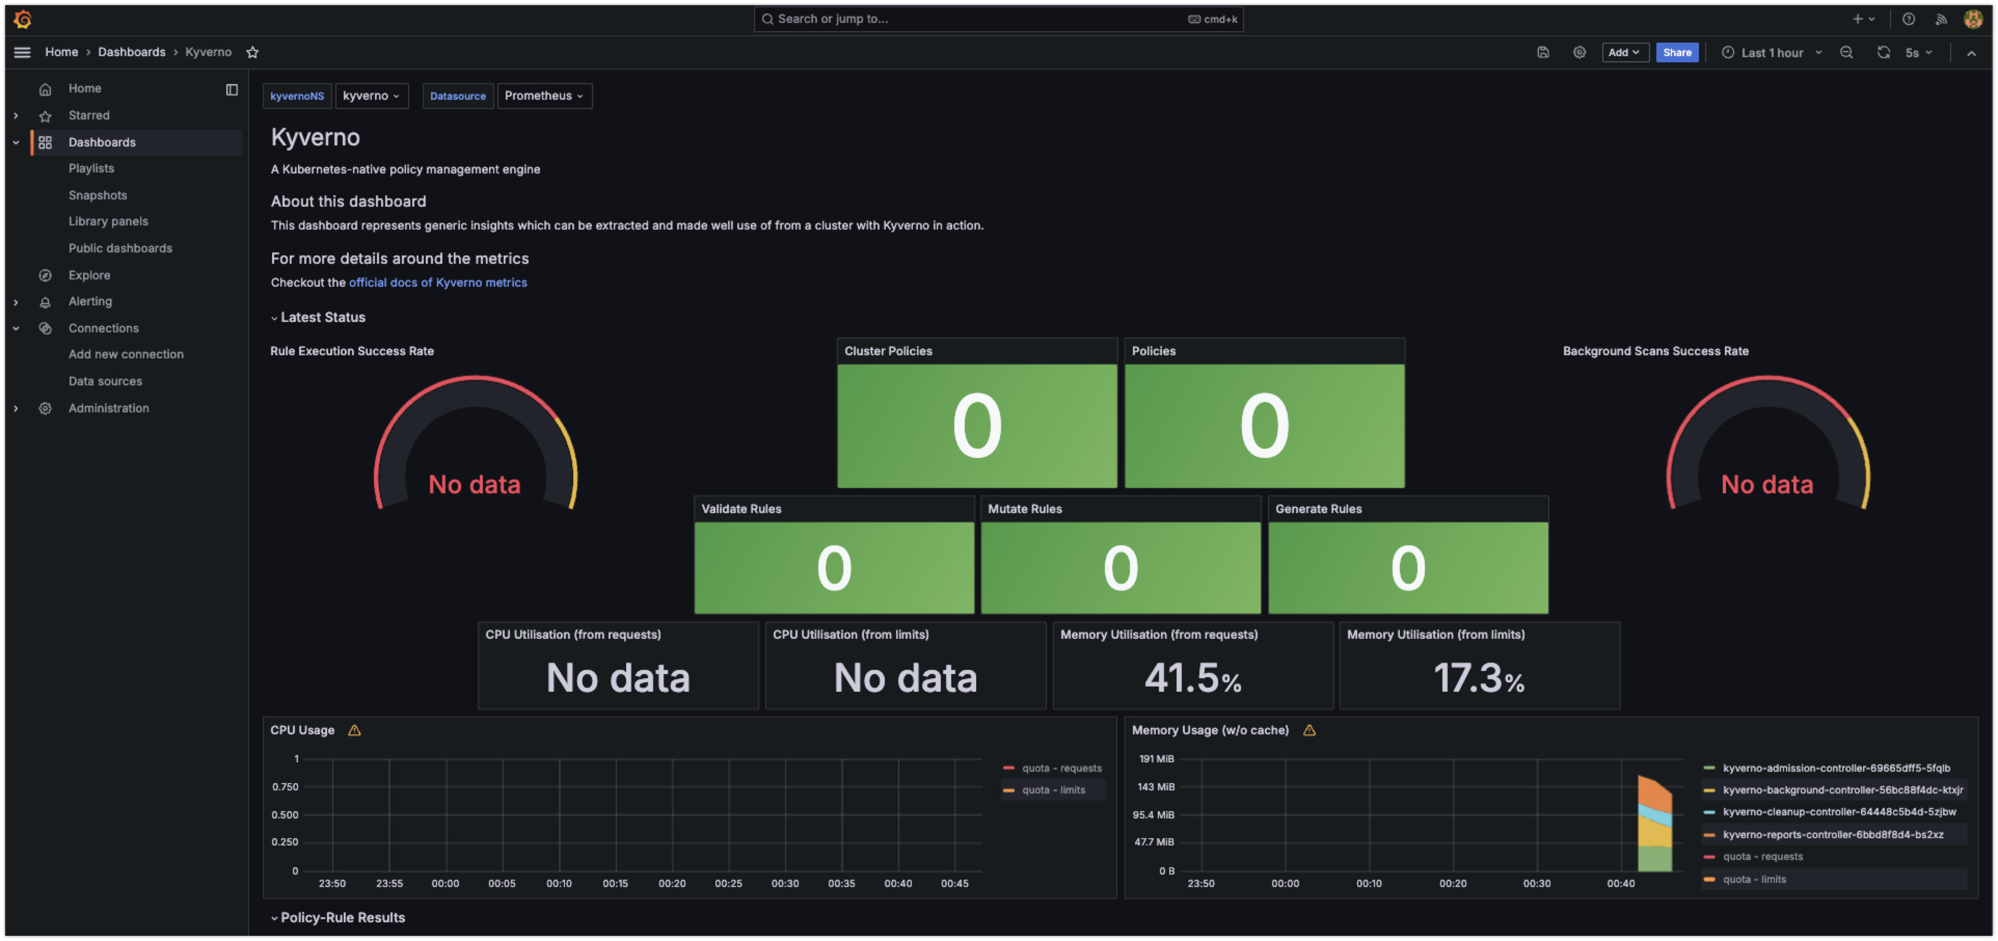Image resolution: width=1998 pixels, height=941 pixels.
Task: Click the Connections icon in sidebar
Action: 45,328
